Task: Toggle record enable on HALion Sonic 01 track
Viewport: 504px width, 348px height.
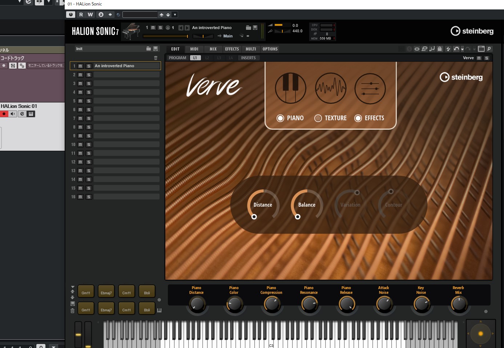Action: pos(4,114)
